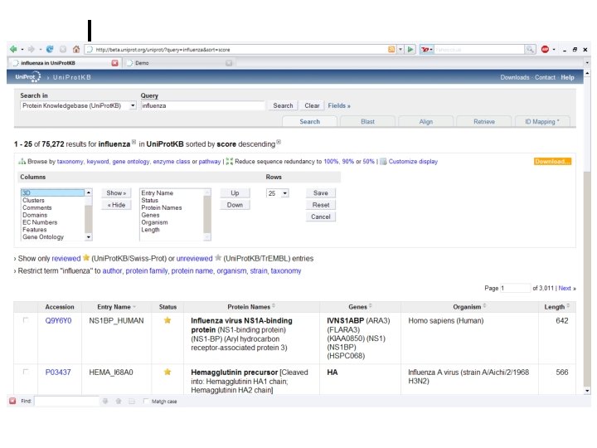
Task: Click the hidden Columns list scrollbar
Action: tap(89, 215)
